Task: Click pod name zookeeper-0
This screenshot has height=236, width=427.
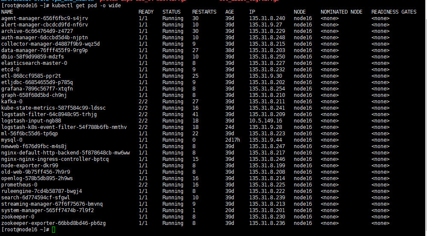Action: tap(17, 217)
